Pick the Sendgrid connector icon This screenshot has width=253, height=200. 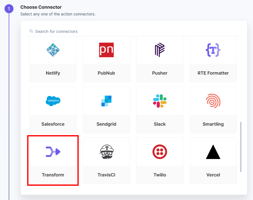pos(106,101)
